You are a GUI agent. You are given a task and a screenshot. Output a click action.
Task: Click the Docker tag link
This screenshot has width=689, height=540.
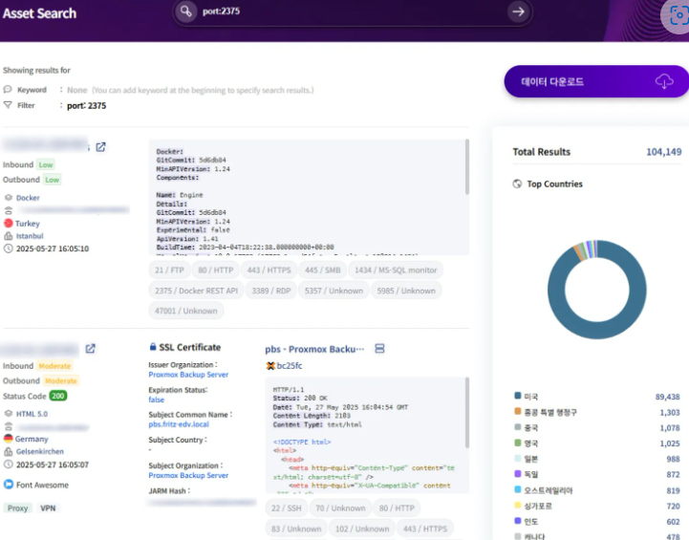coord(28,198)
